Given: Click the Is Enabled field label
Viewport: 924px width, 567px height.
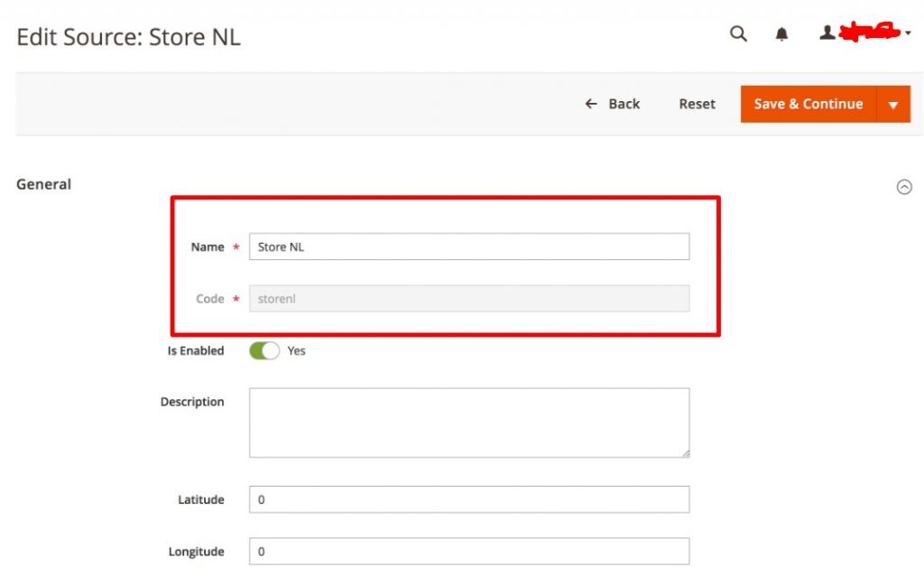Looking at the screenshot, I should (195, 351).
